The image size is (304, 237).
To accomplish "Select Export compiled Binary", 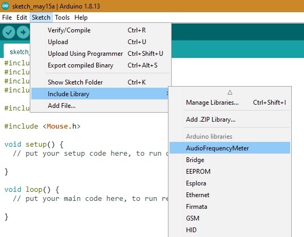I will tap(100, 65).
